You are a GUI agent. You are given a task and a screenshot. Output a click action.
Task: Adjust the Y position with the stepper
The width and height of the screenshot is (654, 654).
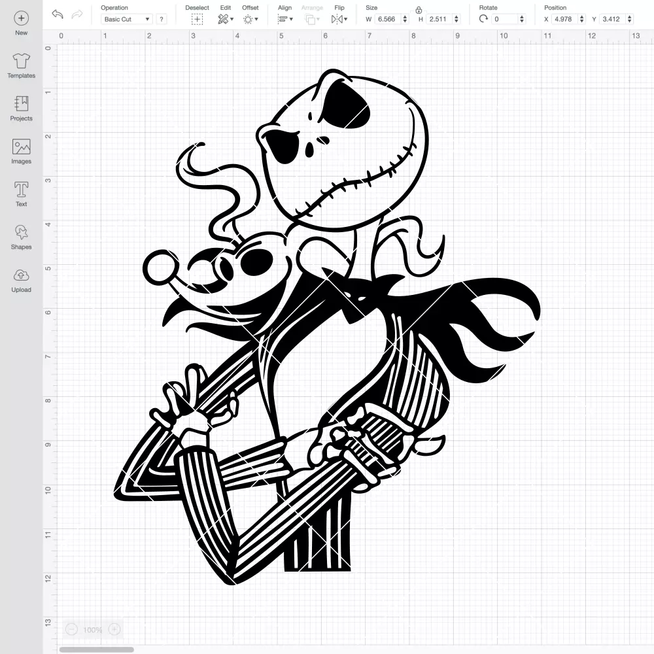629,19
